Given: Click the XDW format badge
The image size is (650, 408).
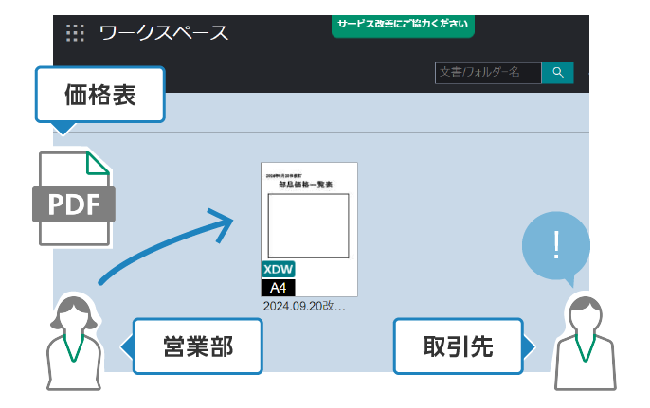Looking at the screenshot, I should coord(279,269).
